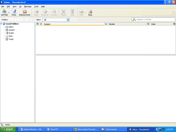Sort messages by Sender column

point(127,24)
